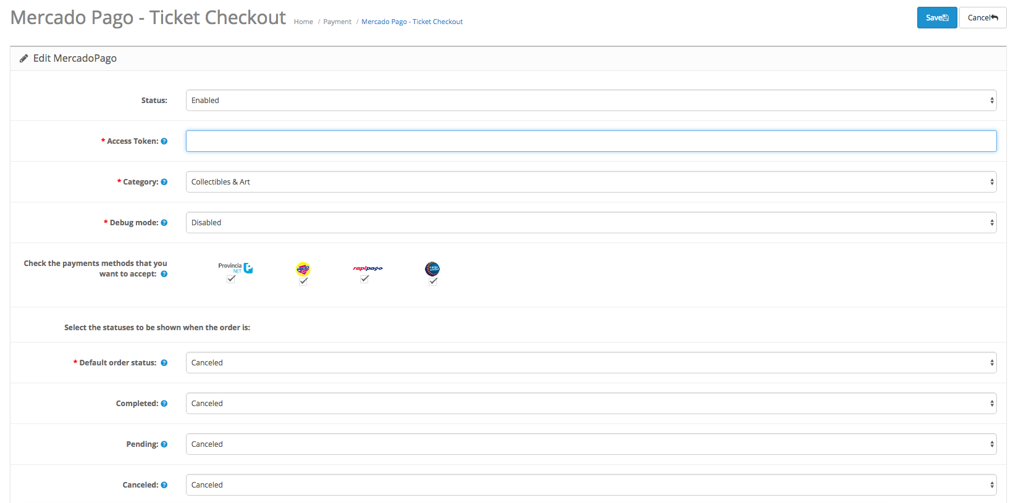Click the help icon beside Category label

164,182
